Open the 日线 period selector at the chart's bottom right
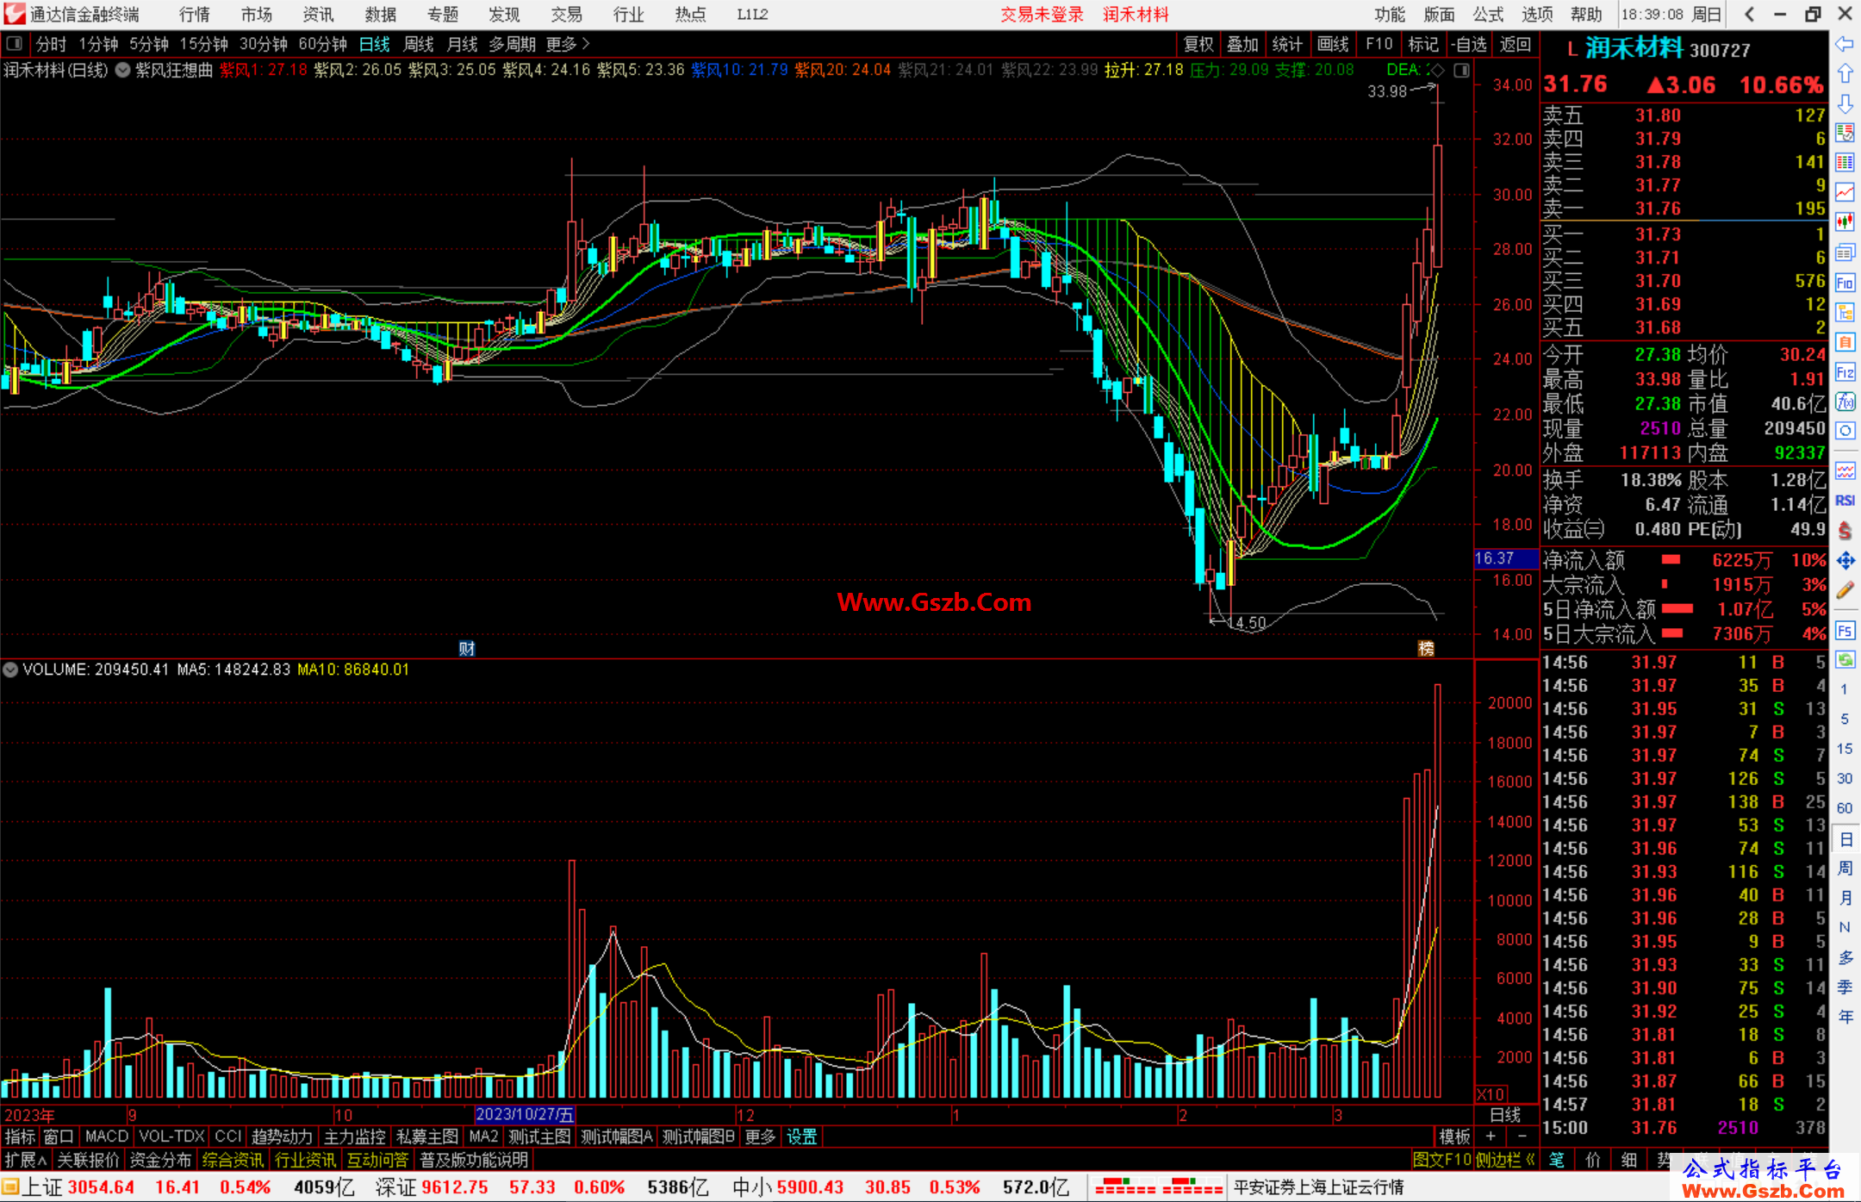1861x1202 pixels. pos(1506,1115)
